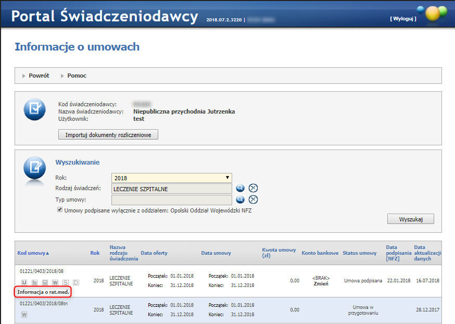The height and width of the screenshot is (324, 455).
Task: Click Zmień link under Konto bankowe
Action: click(321, 284)
